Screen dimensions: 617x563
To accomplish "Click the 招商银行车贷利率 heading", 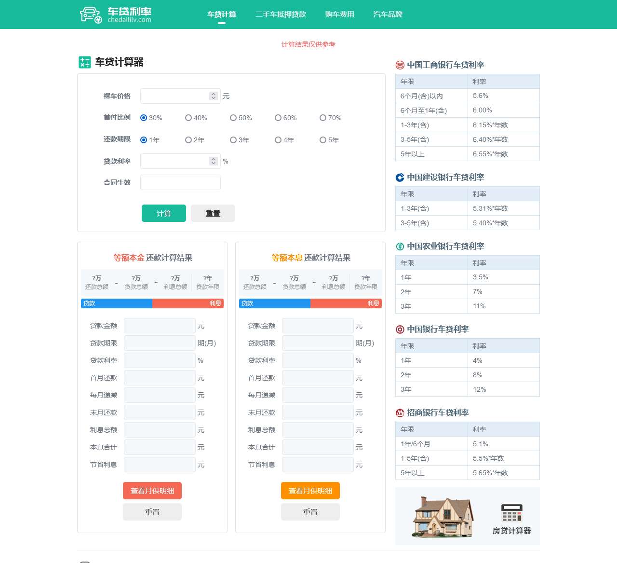I will click(x=438, y=413).
